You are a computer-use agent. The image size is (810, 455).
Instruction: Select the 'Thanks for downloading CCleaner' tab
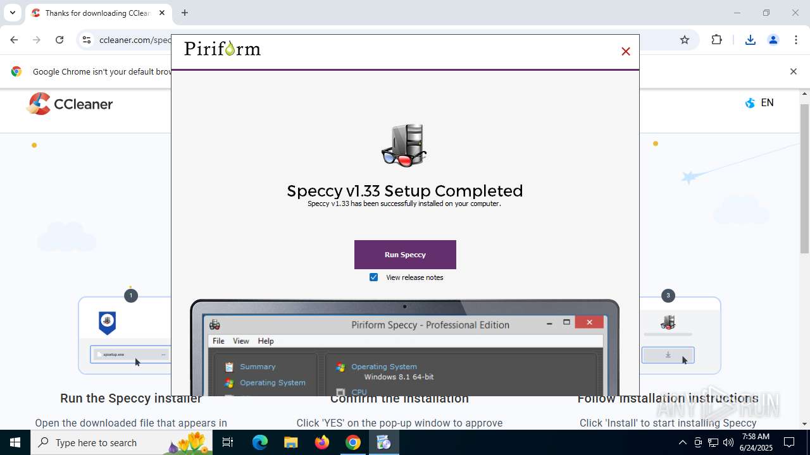coord(98,13)
